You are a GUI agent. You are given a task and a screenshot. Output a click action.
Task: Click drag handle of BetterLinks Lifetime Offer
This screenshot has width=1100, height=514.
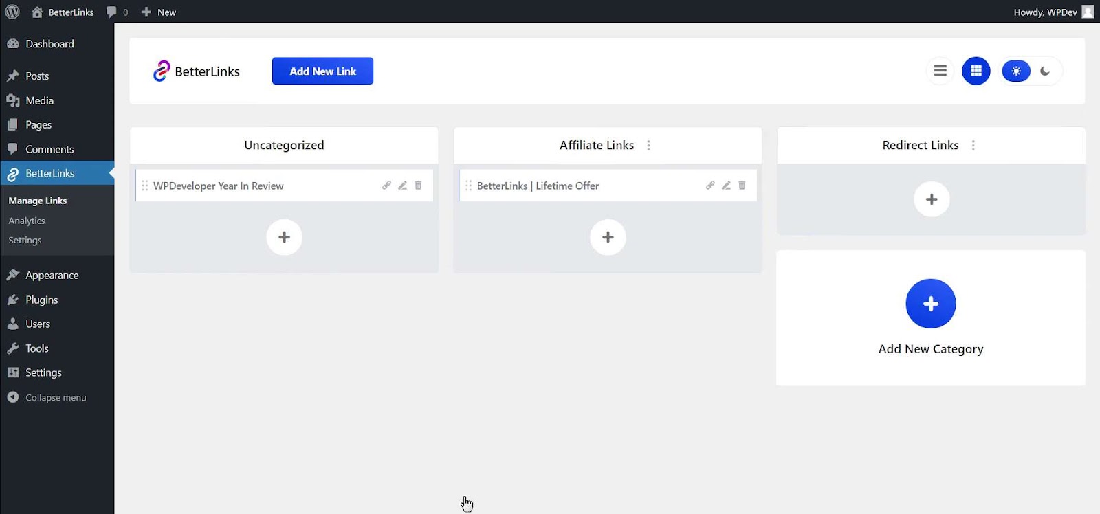[468, 186]
